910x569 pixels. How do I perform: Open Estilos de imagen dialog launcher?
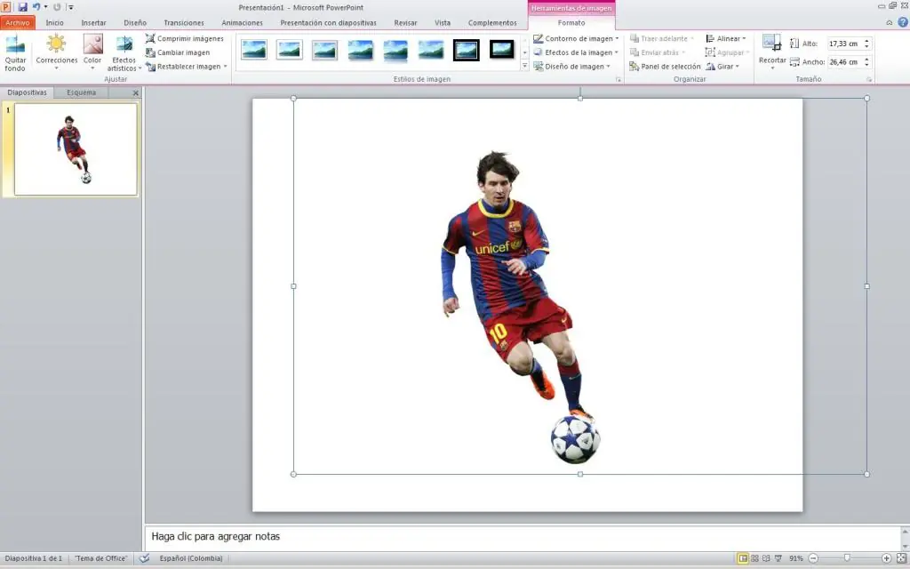point(619,79)
